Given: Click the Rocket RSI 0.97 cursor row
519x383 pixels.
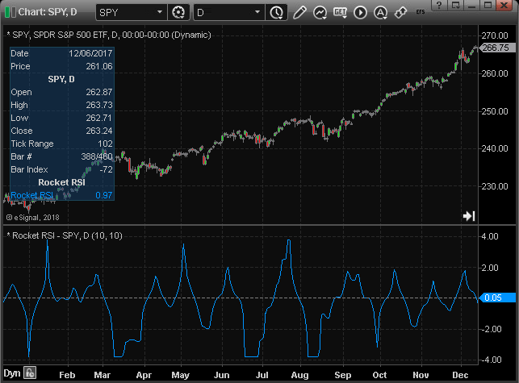Looking at the screenshot, I should click(x=61, y=195).
